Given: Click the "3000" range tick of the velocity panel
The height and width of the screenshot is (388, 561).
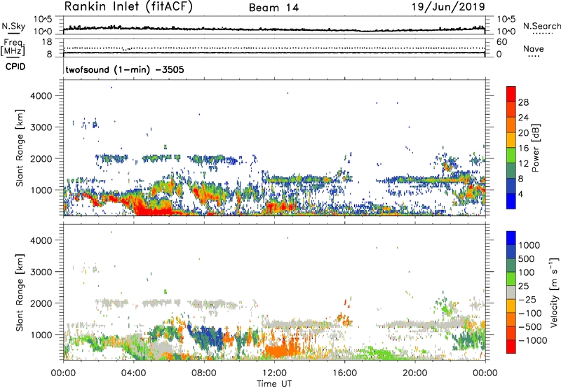Looking at the screenshot, I should tap(41, 272).
